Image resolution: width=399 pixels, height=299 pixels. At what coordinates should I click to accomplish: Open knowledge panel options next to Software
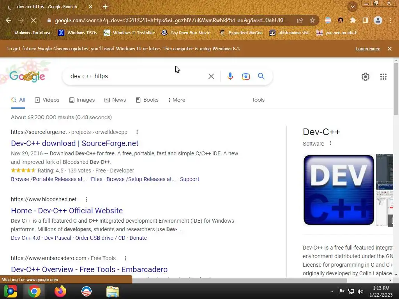pos(330,143)
